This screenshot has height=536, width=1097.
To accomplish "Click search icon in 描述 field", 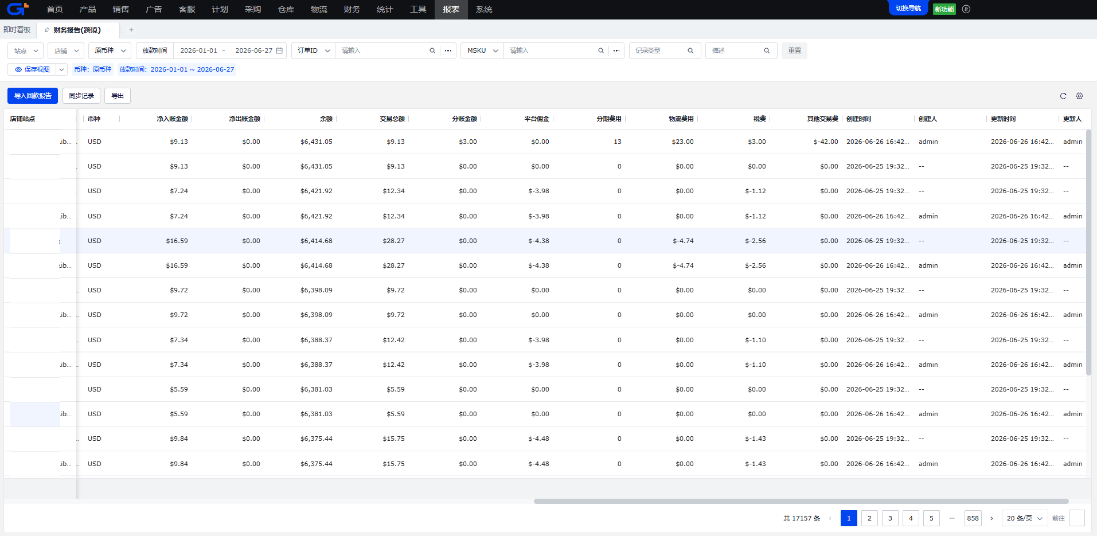I will click(767, 50).
